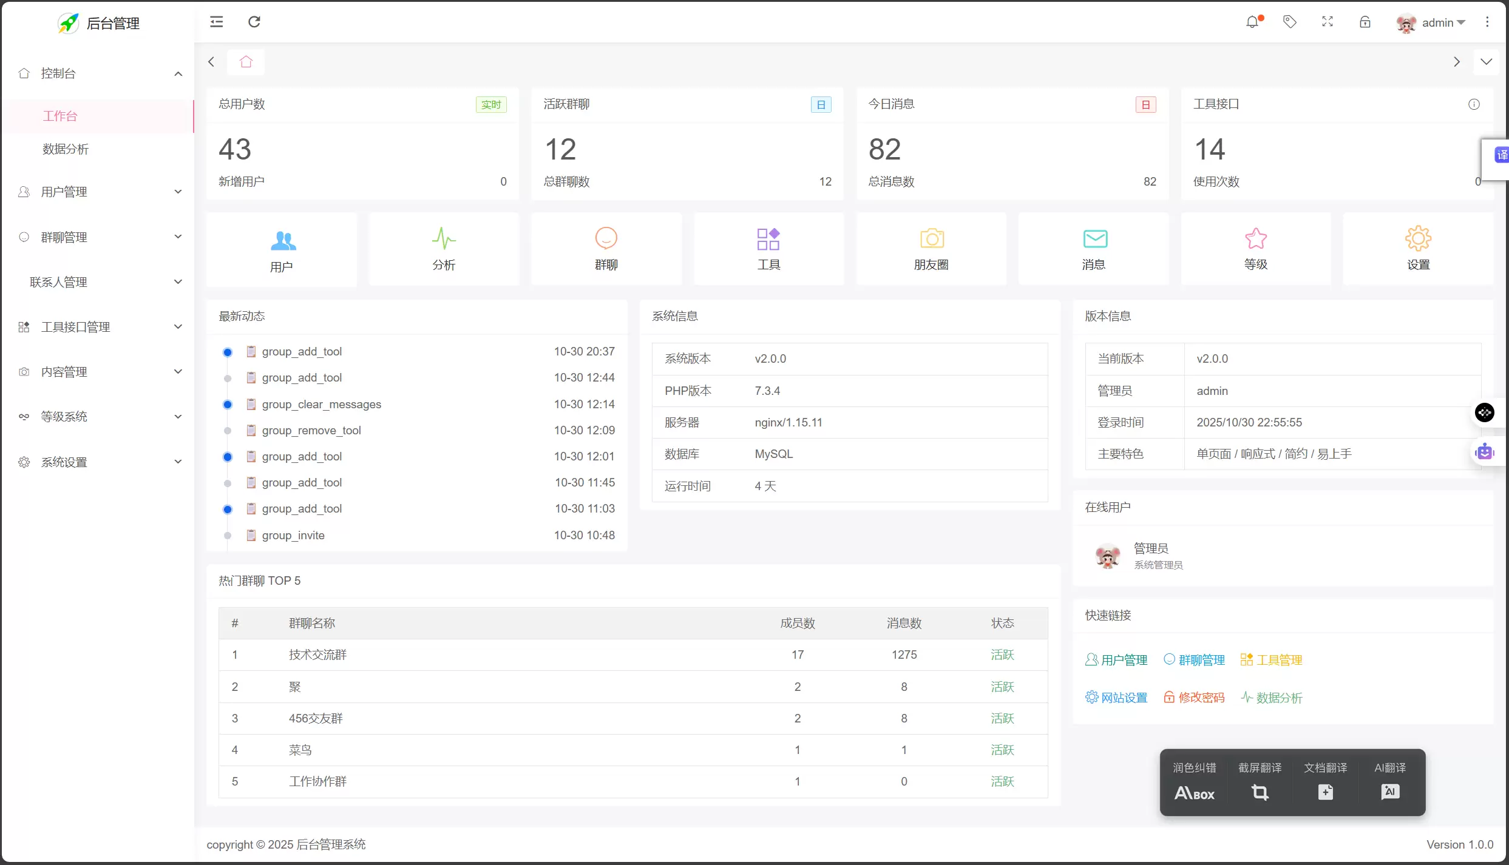Screen dimensions: 1509x865
Task: Select the 数据分析 menu item
Action: [67, 149]
